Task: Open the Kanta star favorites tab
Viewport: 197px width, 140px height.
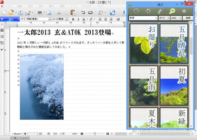Action: (x=184, y=11)
